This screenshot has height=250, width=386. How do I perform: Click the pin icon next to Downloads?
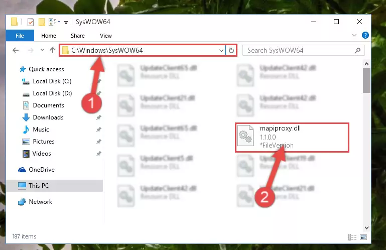click(99, 117)
